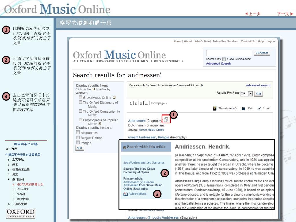Select 作品列表 subtopic
The height and width of the screenshot is (222, 296).
23,189
